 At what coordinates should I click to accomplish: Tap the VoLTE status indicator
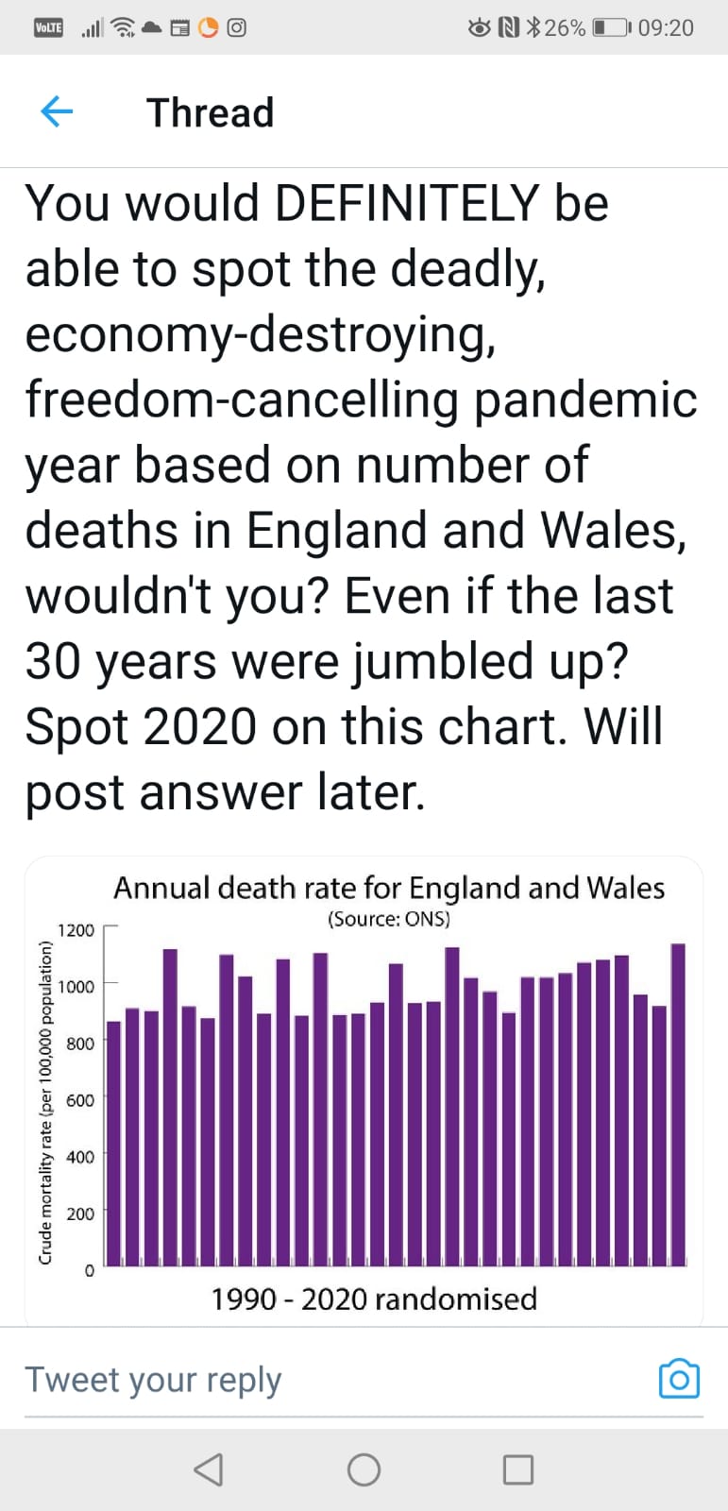(48, 28)
